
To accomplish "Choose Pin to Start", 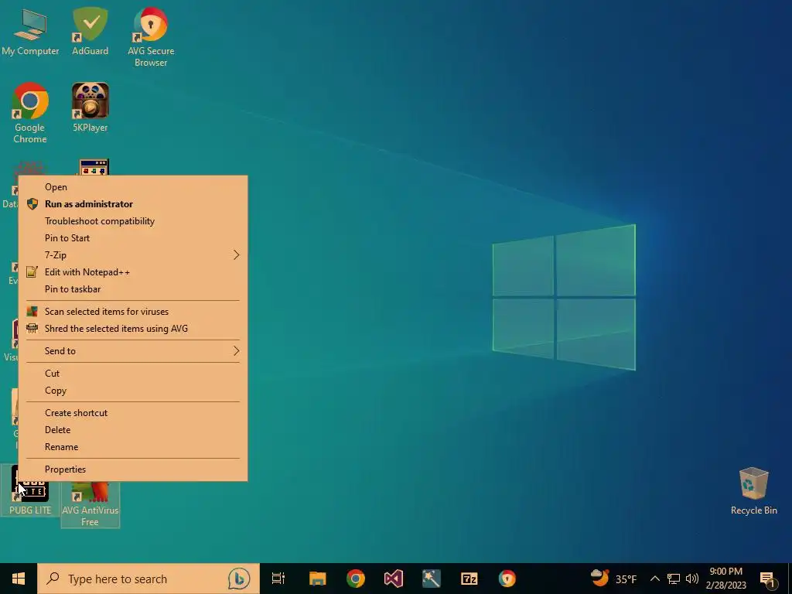I will [133, 238].
